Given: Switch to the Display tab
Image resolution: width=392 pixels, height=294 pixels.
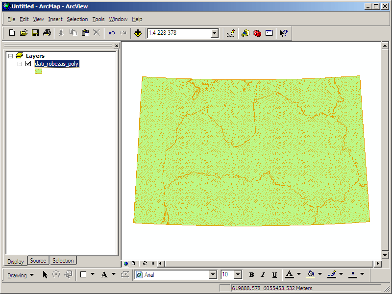Looking at the screenshot, I should tap(16, 262).
